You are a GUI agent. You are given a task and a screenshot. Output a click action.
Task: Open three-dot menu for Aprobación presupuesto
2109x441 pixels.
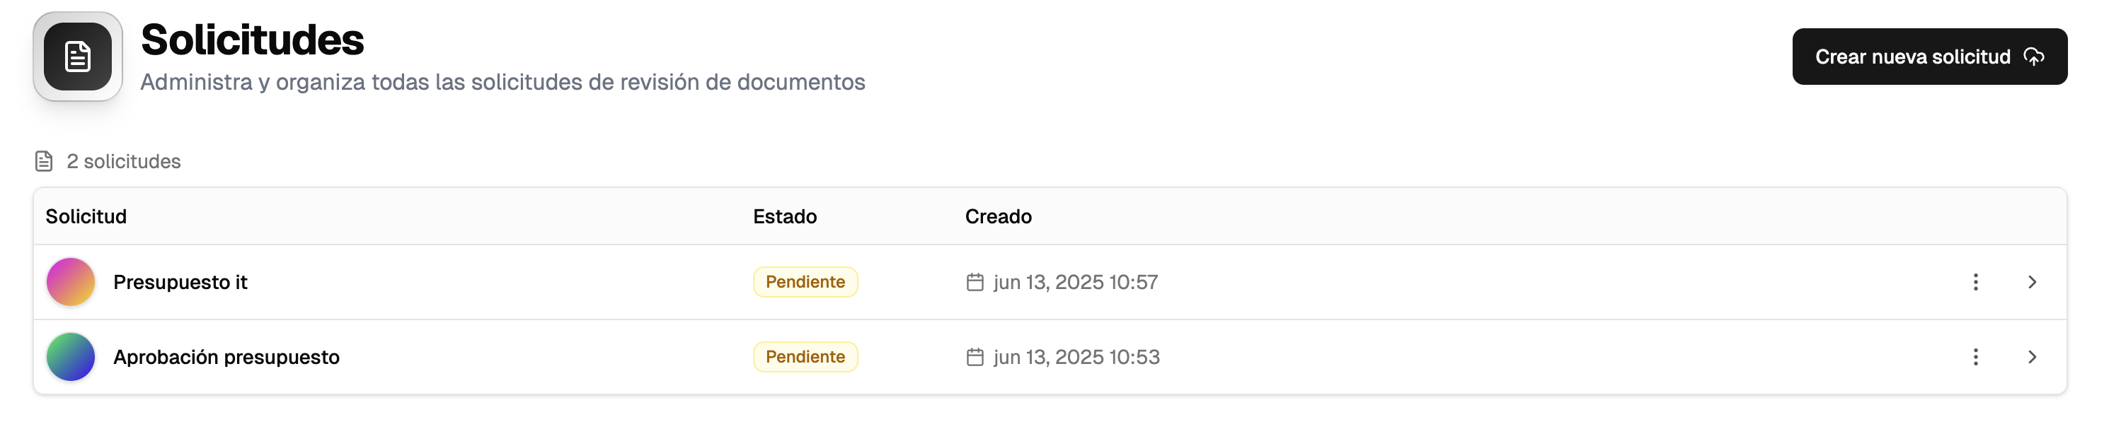[1975, 358]
